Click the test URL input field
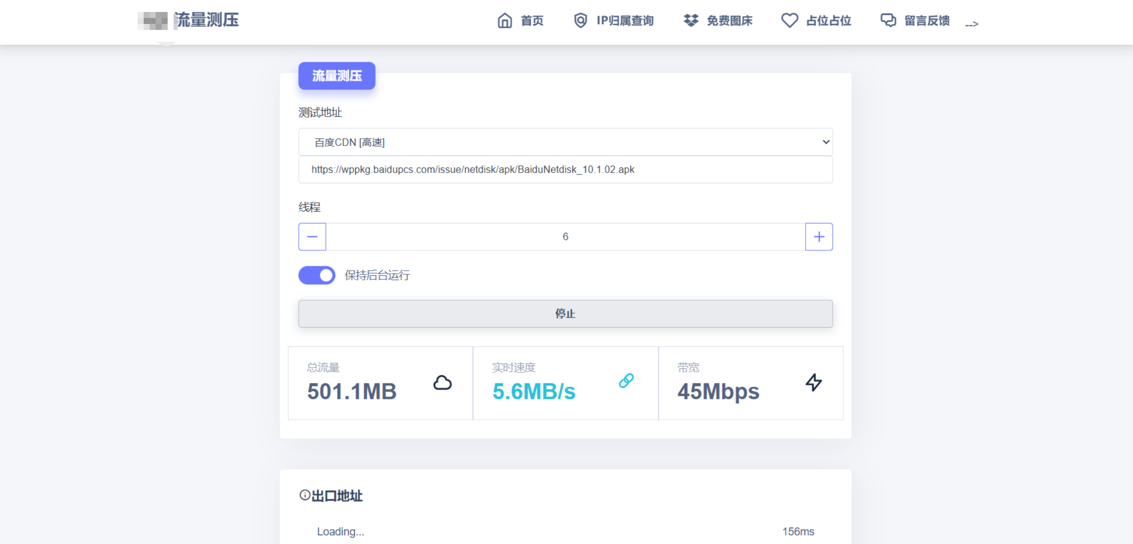1133x544 pixels. tap(565, 170)
